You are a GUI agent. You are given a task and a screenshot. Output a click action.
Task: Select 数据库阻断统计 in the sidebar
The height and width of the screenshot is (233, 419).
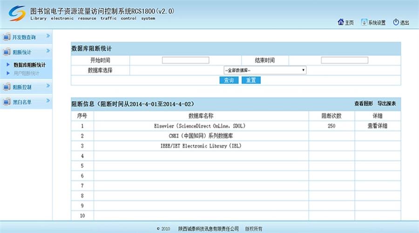[x=29, y=65]
